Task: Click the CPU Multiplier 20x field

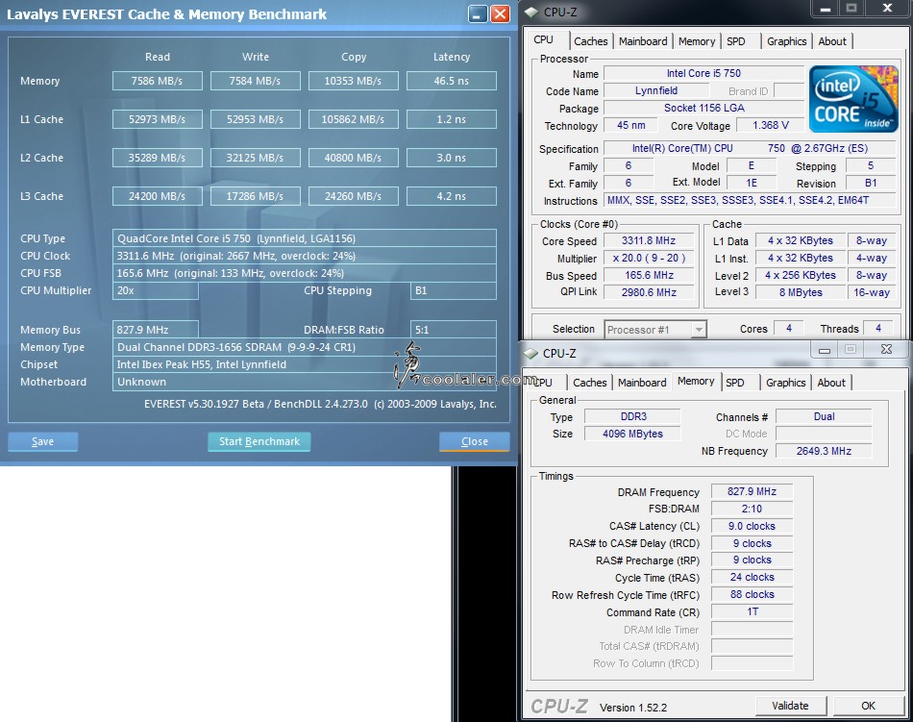Action: [156, 290]
